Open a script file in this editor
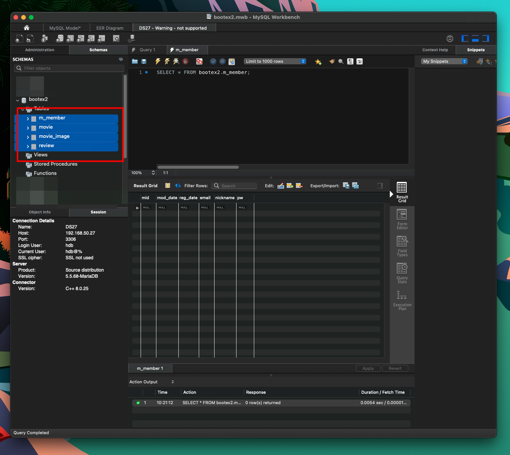This screenshot has width=510, height=455. pyautogui.click(x=135, y=61)
